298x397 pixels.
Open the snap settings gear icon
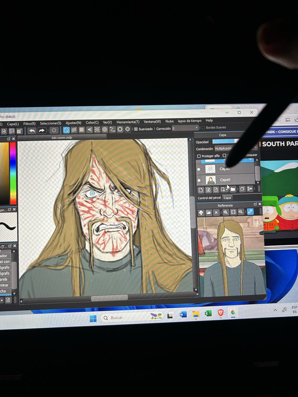click(127, 129)
